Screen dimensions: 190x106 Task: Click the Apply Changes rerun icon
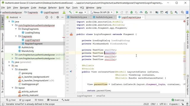(122, 12)
